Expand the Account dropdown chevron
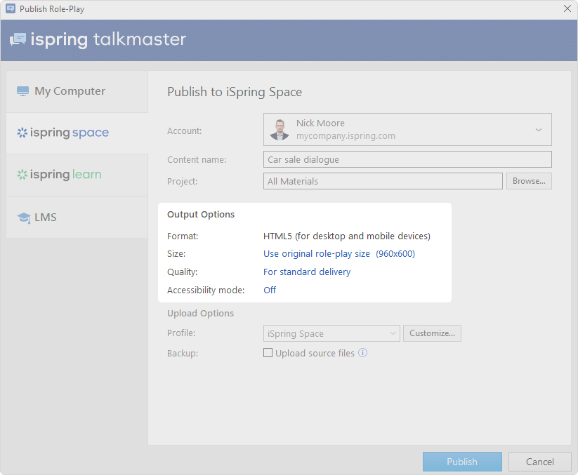 pos(539,130)
